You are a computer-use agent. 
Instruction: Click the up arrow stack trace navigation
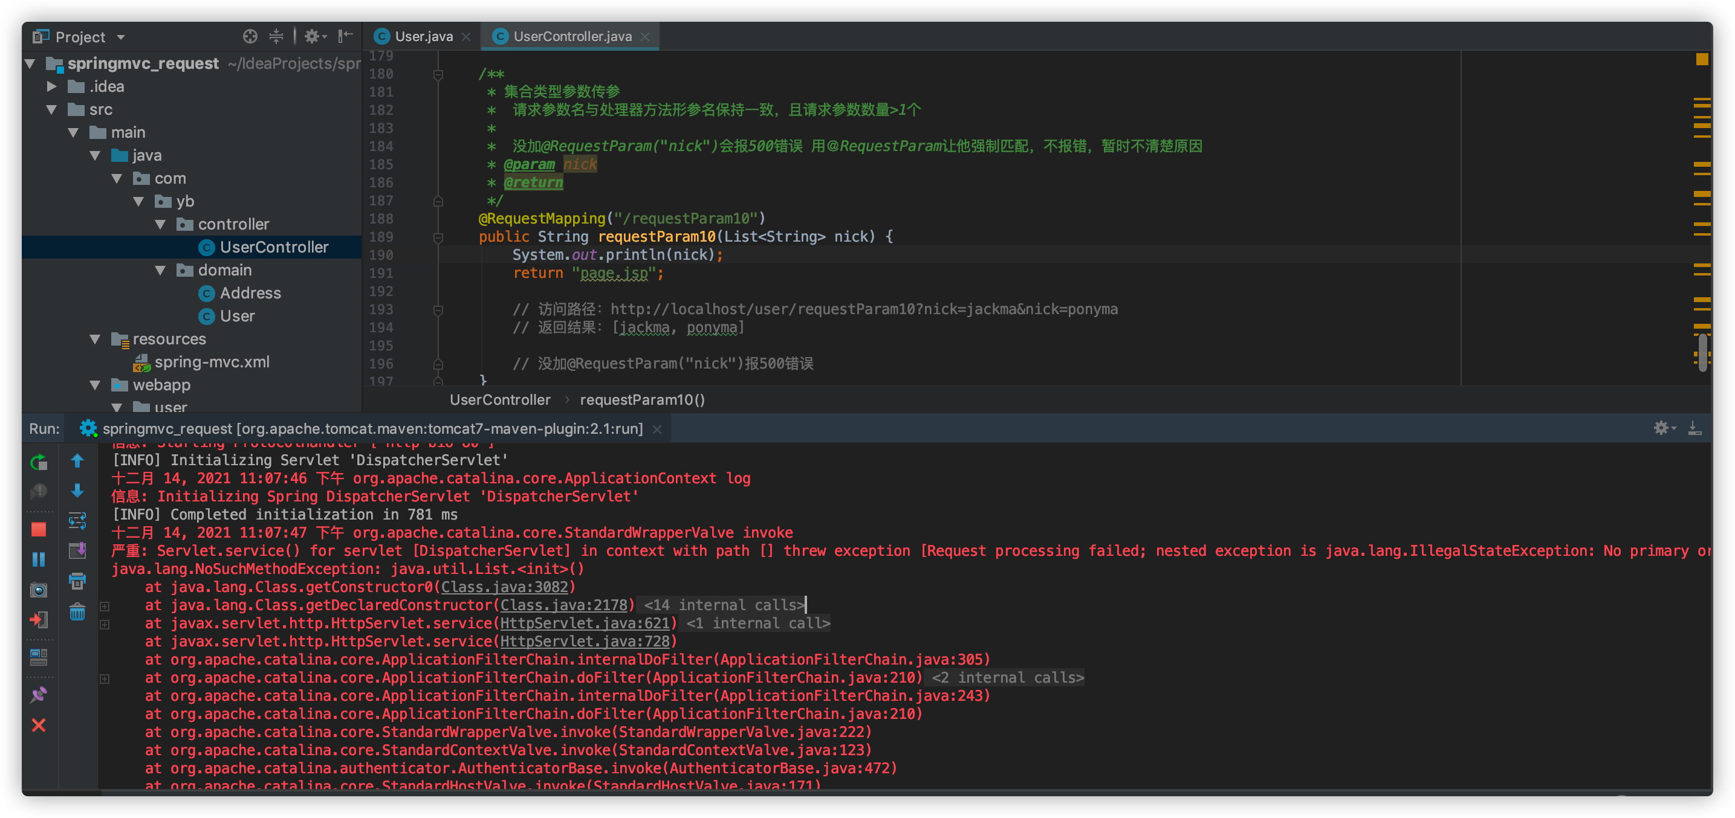point(77,461)
